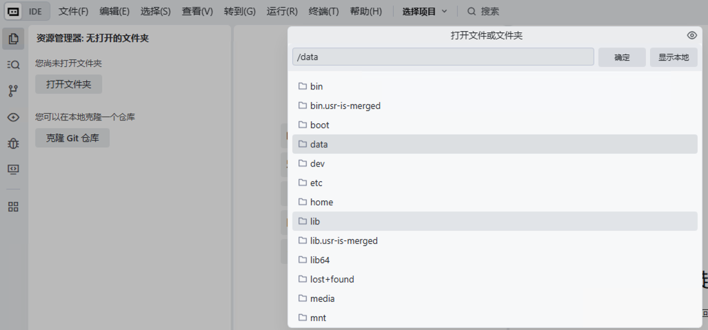Open the Source Control branch icon
708x330 pixels.
[13, 91]
